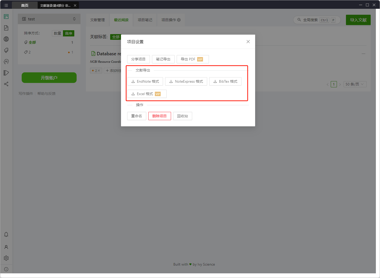Close the 文献著录 tab
Image resolution: width=380 pixels, height=278 pixels.
tap(75, 5)
